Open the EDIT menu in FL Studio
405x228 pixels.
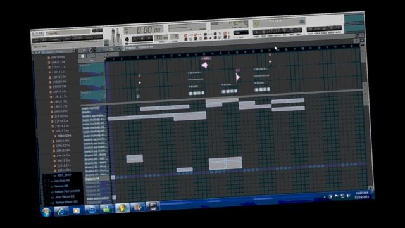tap(44, 40)
